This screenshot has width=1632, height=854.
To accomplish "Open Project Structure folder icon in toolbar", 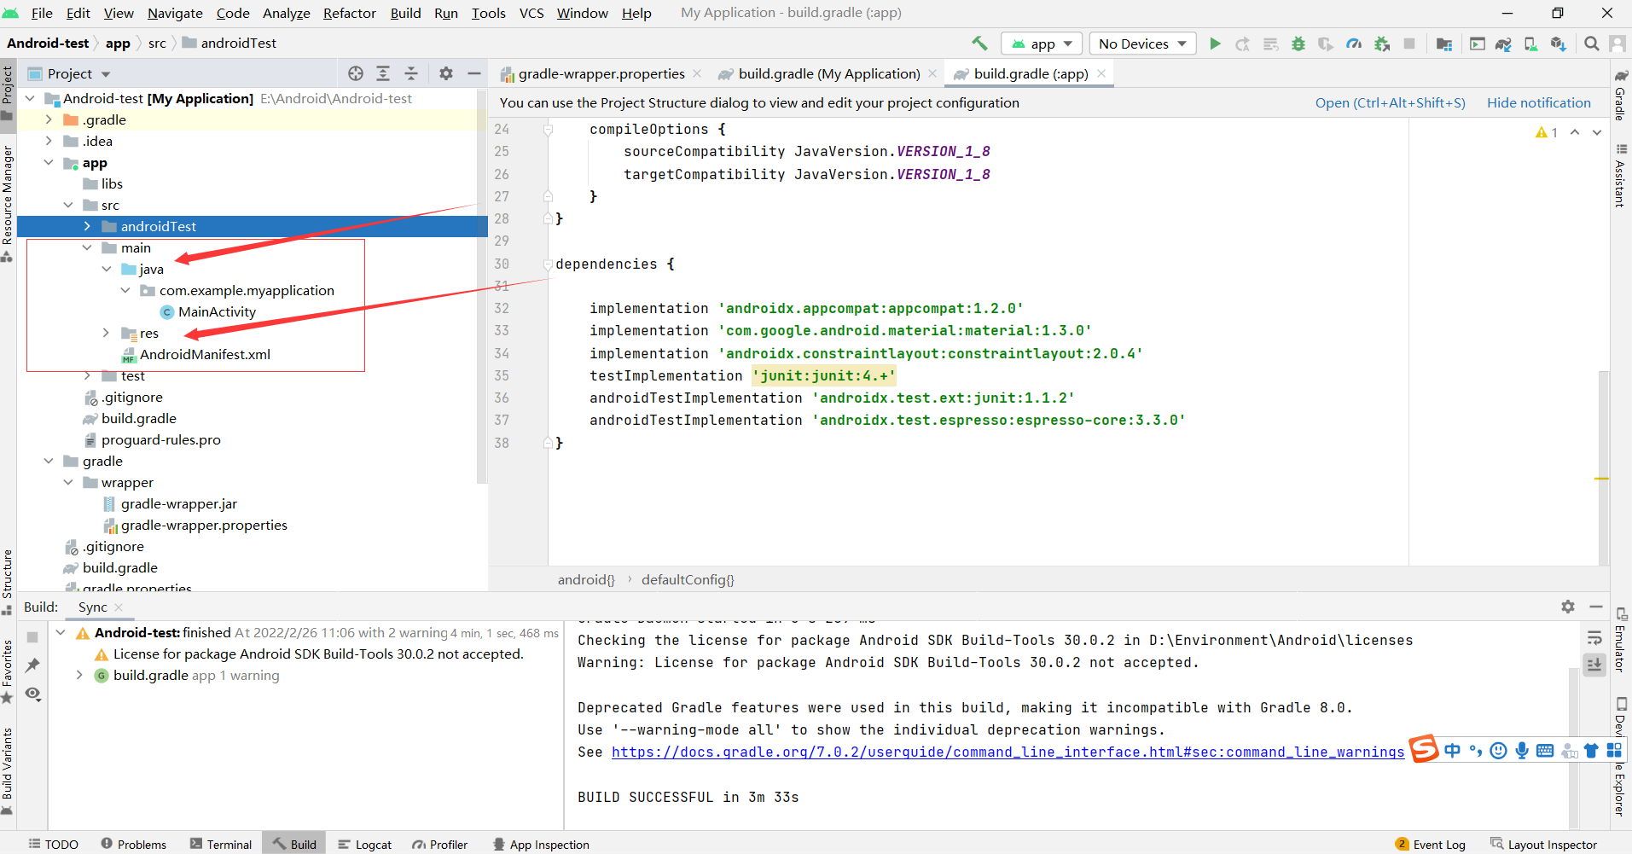I will pyautogui.click(x=1444, y=44).
